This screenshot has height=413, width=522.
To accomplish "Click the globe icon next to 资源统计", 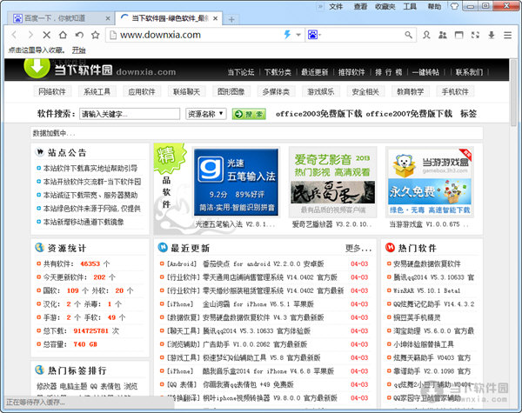I will [x=40, y=247].
